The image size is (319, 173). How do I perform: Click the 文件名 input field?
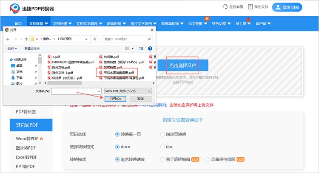click(76, 91)
